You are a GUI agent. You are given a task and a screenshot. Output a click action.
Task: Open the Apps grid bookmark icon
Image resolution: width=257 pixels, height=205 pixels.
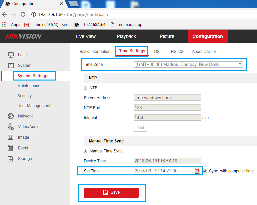point(4,25)
